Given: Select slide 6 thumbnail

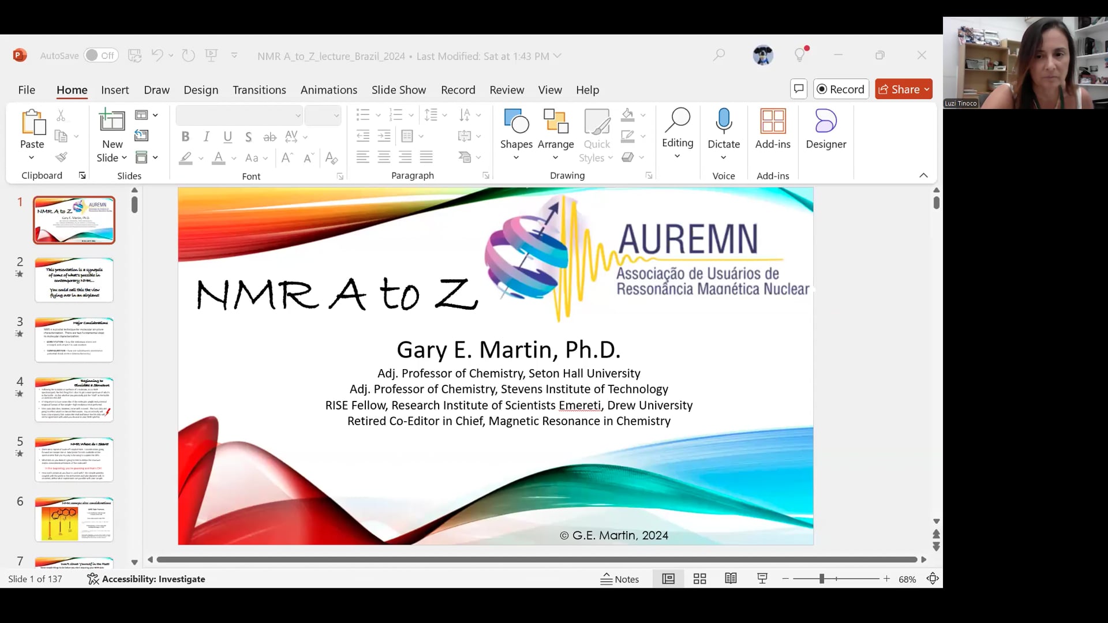Looking at the screenshot, I should click(74, 519).
